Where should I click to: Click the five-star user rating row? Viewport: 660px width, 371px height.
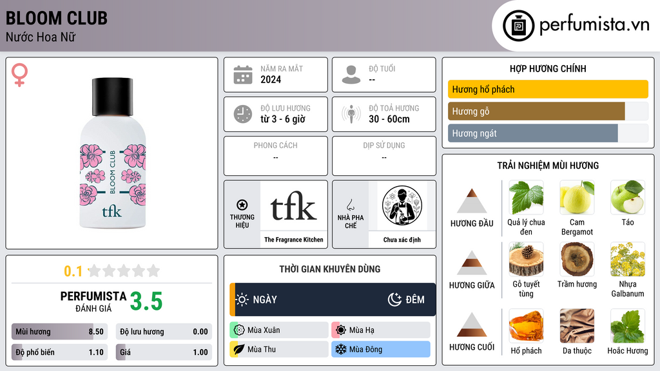click(x=124, y=271)
